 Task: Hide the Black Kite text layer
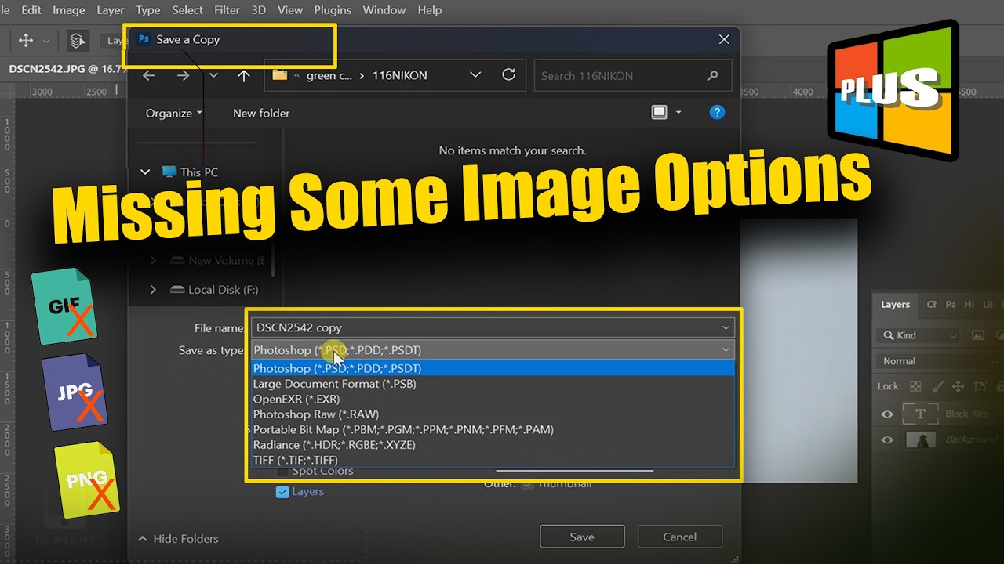coord(887,414)
